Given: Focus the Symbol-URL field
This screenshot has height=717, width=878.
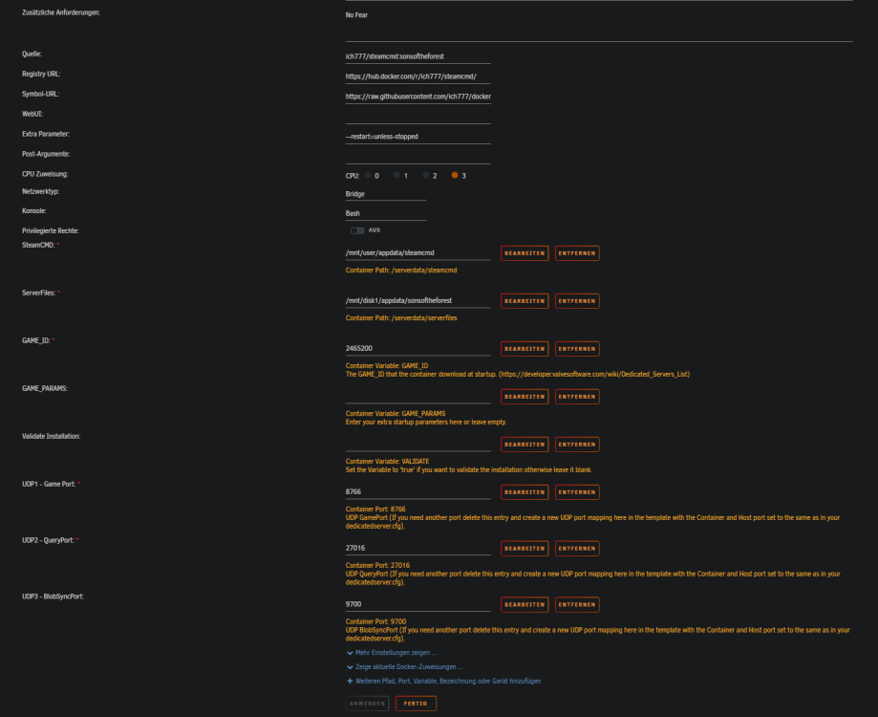Looking at the screenshot, I should (x=418, y=97).
